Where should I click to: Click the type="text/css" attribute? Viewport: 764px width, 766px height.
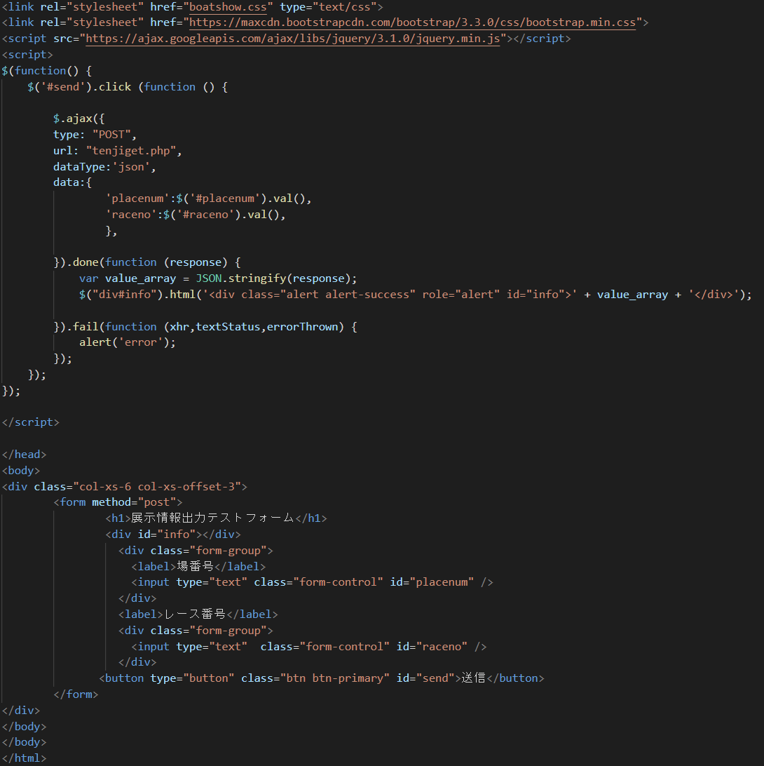(328, 7)
